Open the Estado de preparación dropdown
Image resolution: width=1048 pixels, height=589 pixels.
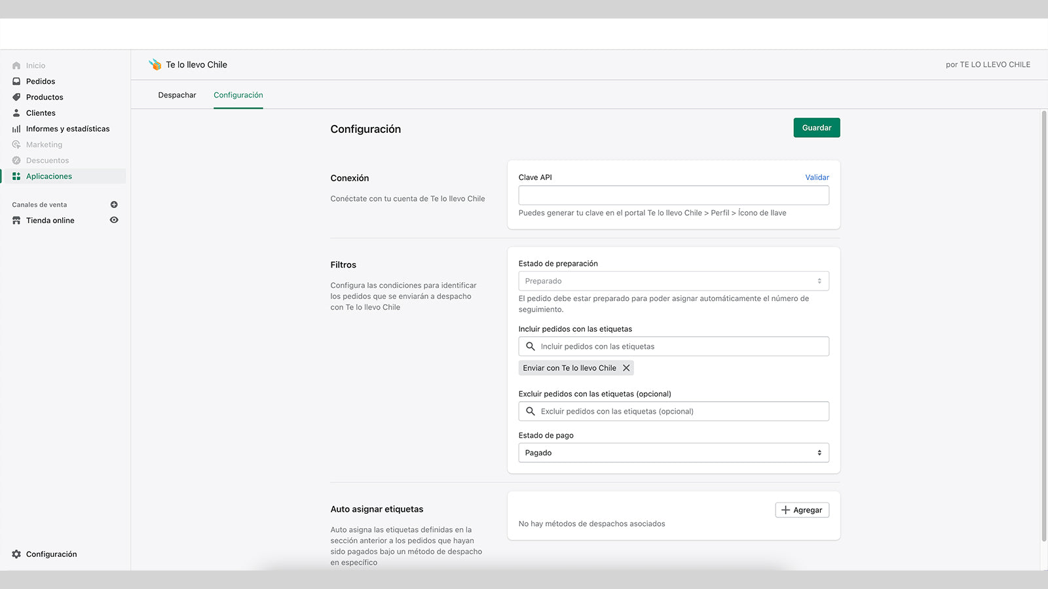pyautogui.click(x=674, y=281)
